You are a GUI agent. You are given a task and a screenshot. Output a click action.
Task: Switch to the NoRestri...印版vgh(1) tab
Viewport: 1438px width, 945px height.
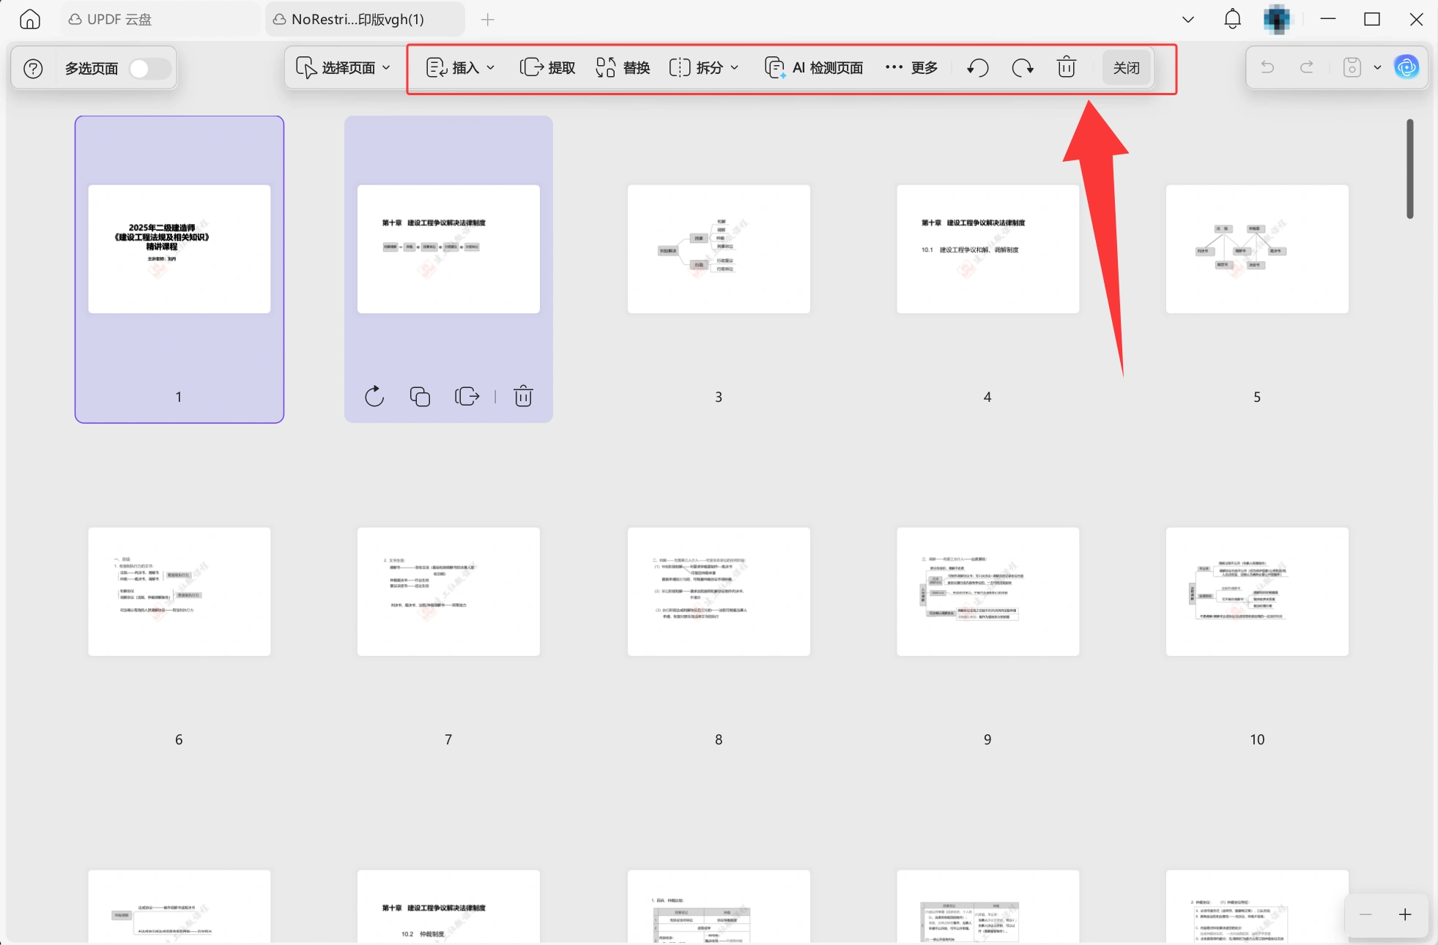click(364, 20)
